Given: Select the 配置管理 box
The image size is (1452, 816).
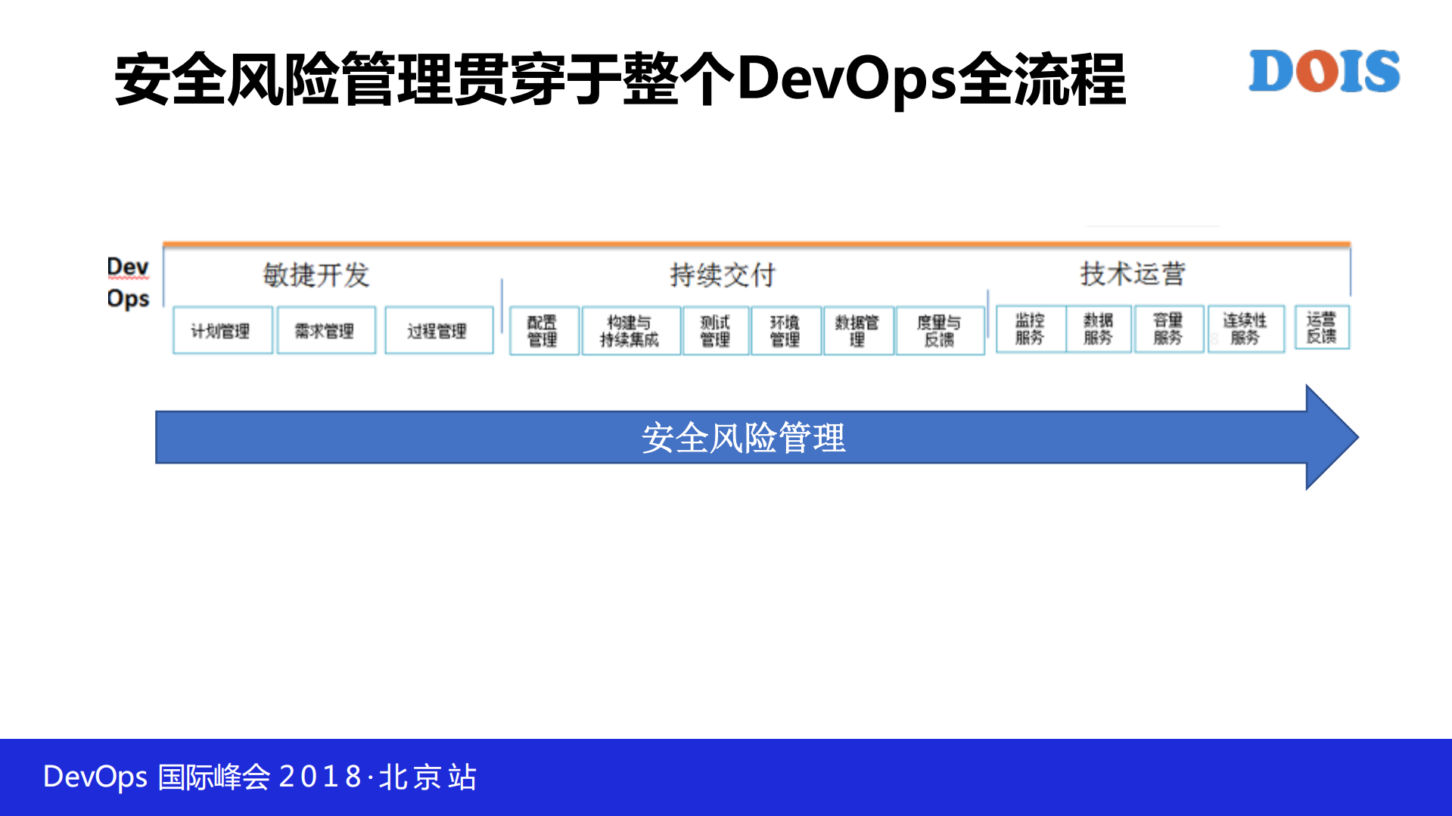Looking at the screenshot, I should pyautogui.click(x=544, y=329).
